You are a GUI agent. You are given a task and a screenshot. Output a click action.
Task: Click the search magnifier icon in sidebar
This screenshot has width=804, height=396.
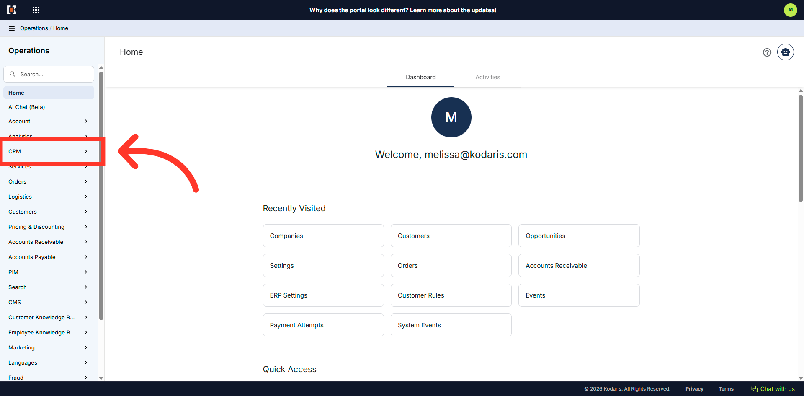pos(13,74)
